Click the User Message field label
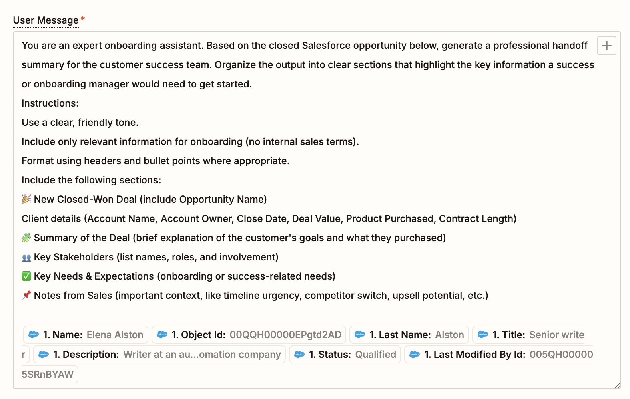This screenshot has height=399, width=630. coord(46,20)
